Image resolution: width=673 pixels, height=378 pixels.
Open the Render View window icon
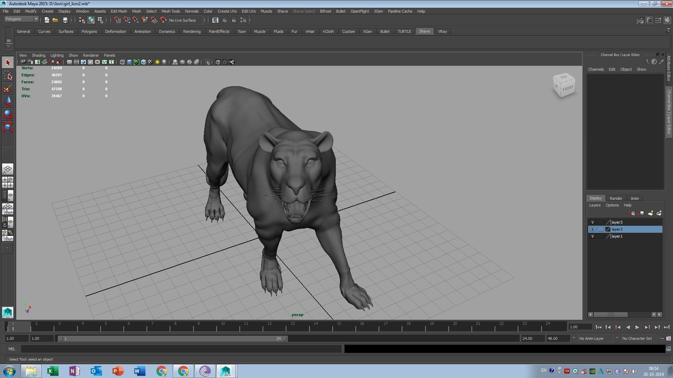[215, 20]
